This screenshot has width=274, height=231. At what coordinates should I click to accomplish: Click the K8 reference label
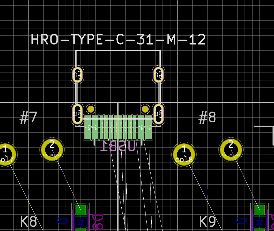[x=28, y=222]
